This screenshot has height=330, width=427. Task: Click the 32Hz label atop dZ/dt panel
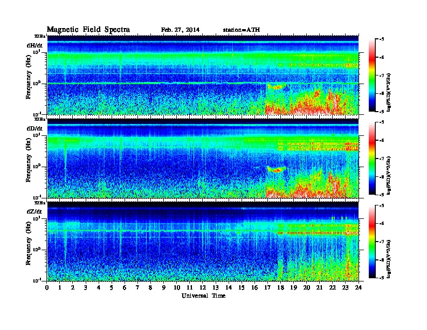coord(40,202)
